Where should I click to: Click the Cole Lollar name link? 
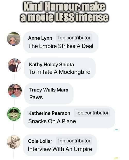pos(40,141)
